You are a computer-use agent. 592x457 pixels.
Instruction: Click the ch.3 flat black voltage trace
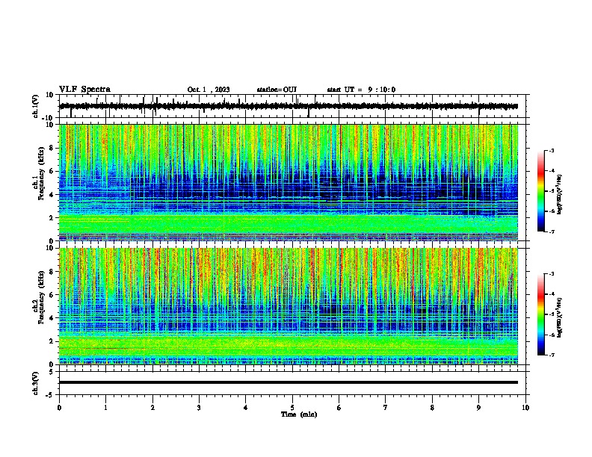pos(289,382)
